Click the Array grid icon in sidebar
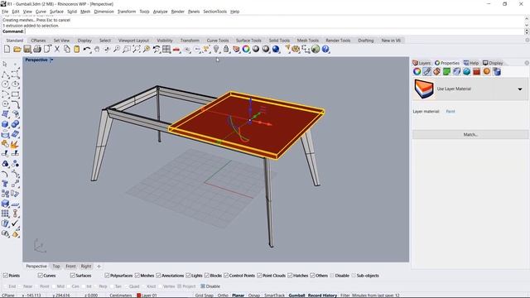The height and width of the screenshot is (298, 530). click(x=5, y=214)
